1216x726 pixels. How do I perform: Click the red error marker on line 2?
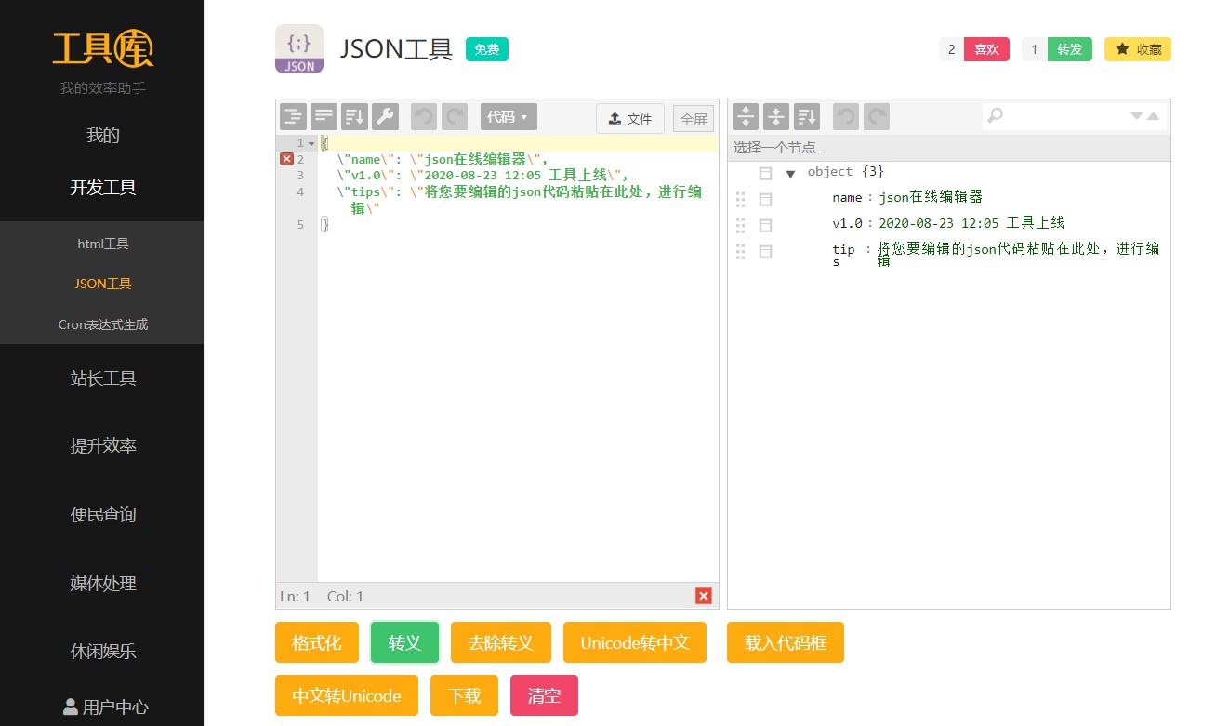pyautogui.click(x=286, y=159)
